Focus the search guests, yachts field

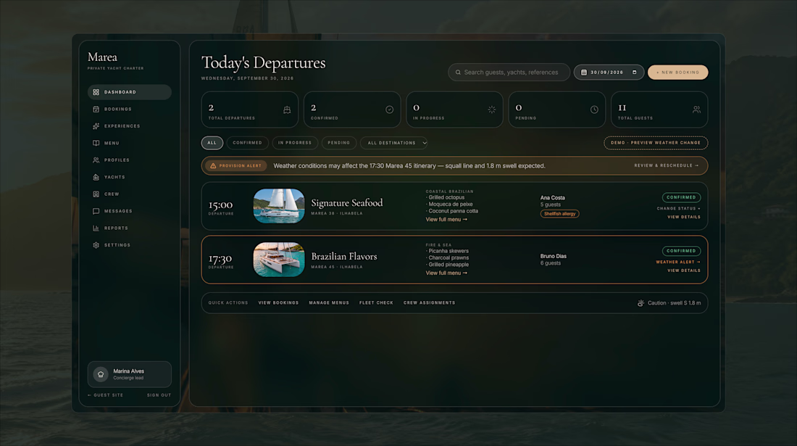[509, 73]
